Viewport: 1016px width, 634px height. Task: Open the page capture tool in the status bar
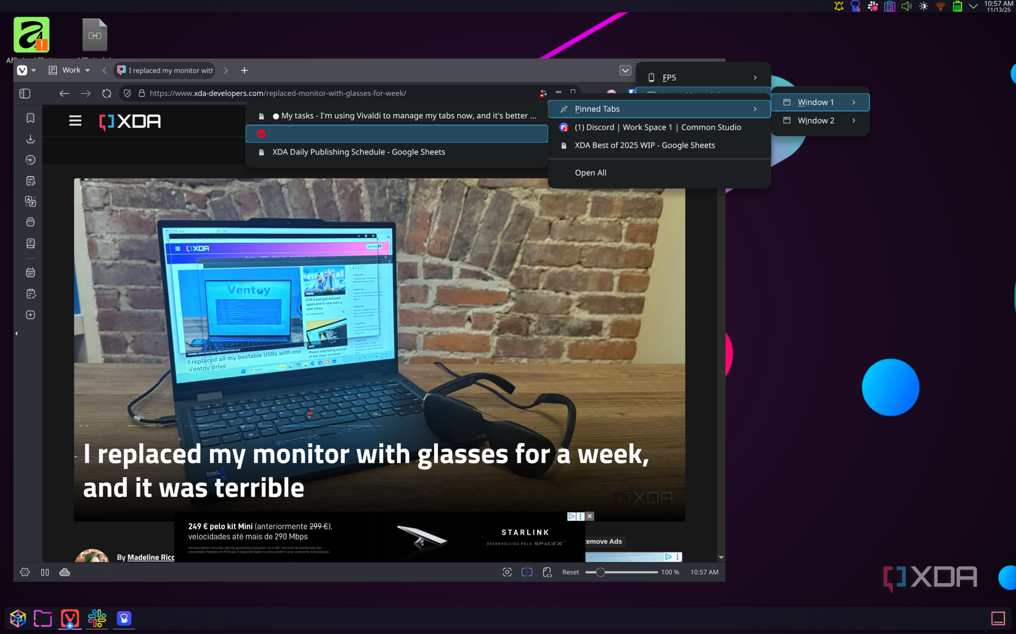click(507, 572)
